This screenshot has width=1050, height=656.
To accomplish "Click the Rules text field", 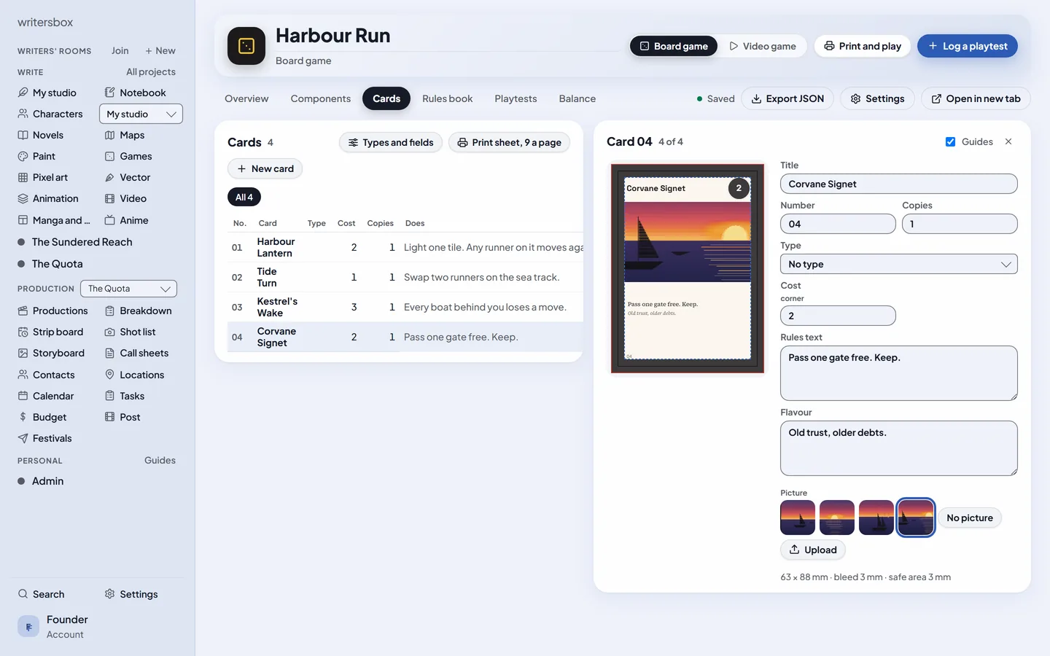I will coord(899,373).
